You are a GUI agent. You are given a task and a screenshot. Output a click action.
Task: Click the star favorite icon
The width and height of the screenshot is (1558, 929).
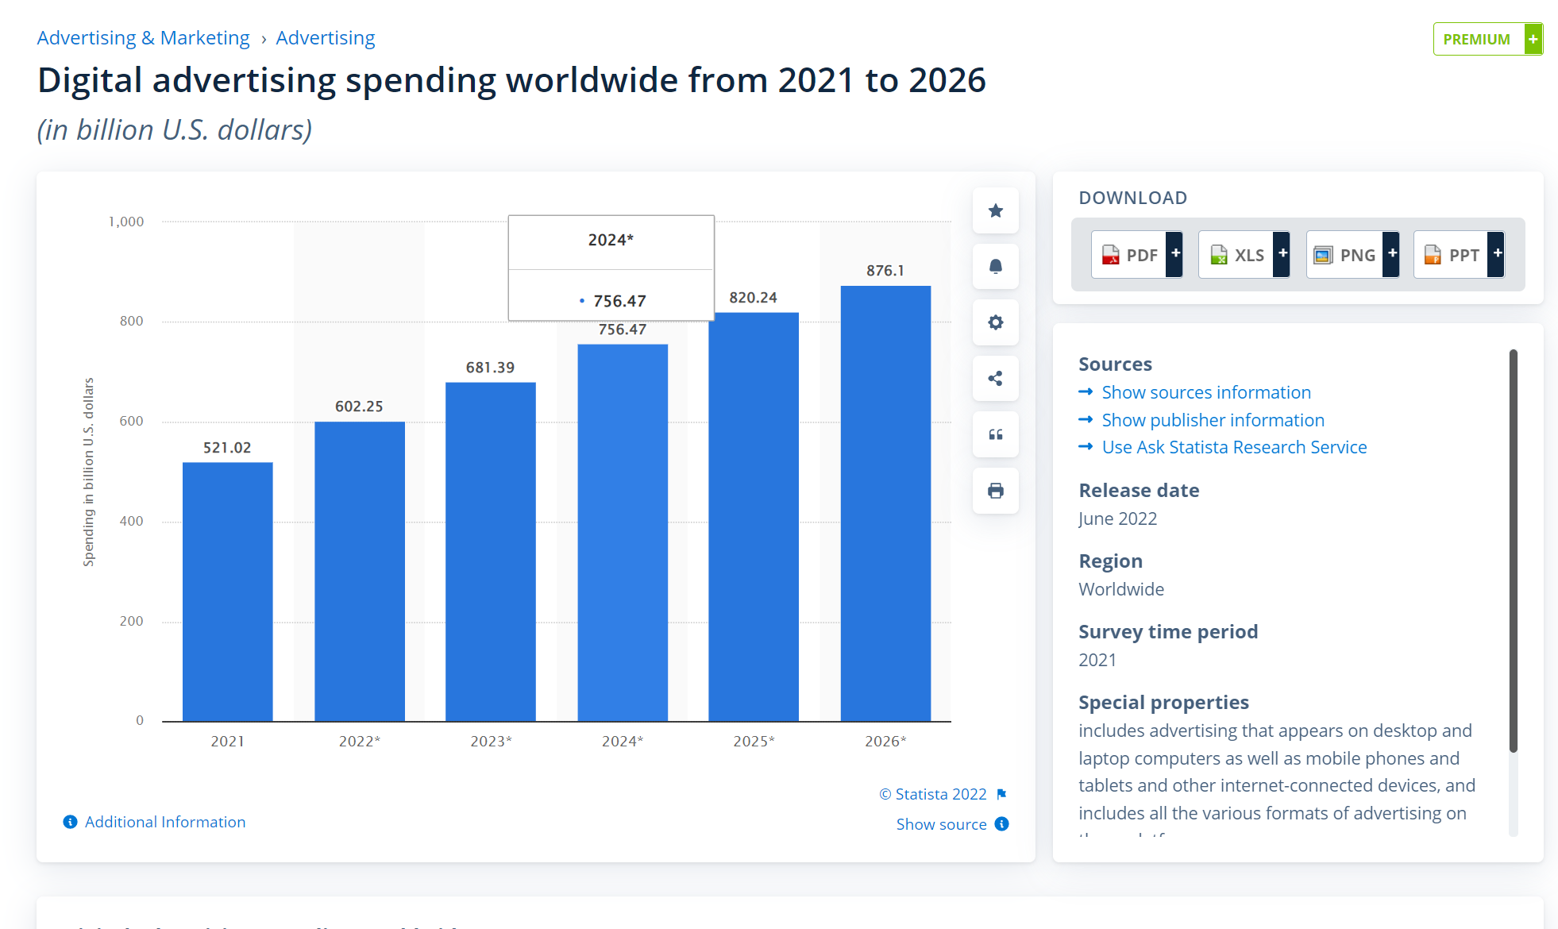pos(995,210)
